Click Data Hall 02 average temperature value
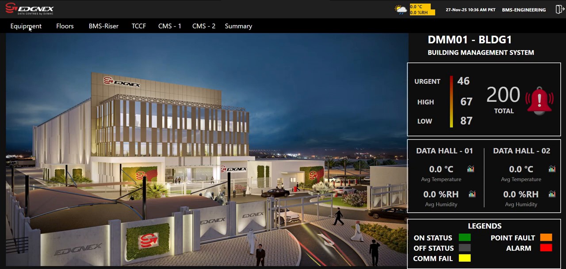The width and height of the screenshot is (566, 269). [521, 169]
